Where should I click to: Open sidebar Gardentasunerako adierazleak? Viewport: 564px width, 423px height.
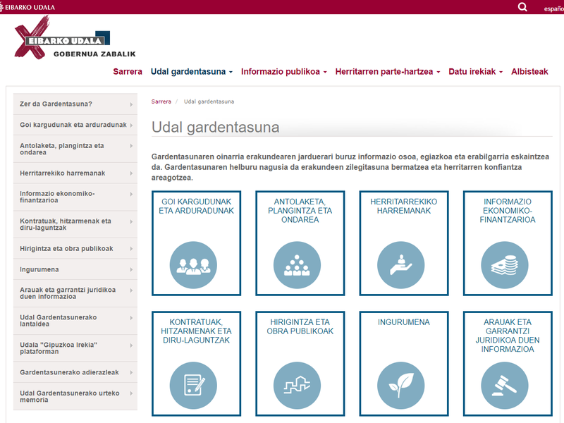pyautogui.click(x=75, y=372)
